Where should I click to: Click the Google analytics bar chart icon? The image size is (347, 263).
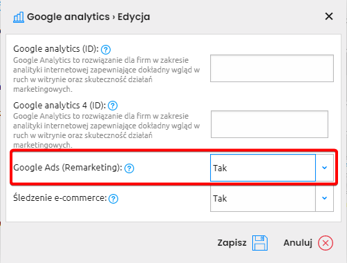(x=19, y=17)
